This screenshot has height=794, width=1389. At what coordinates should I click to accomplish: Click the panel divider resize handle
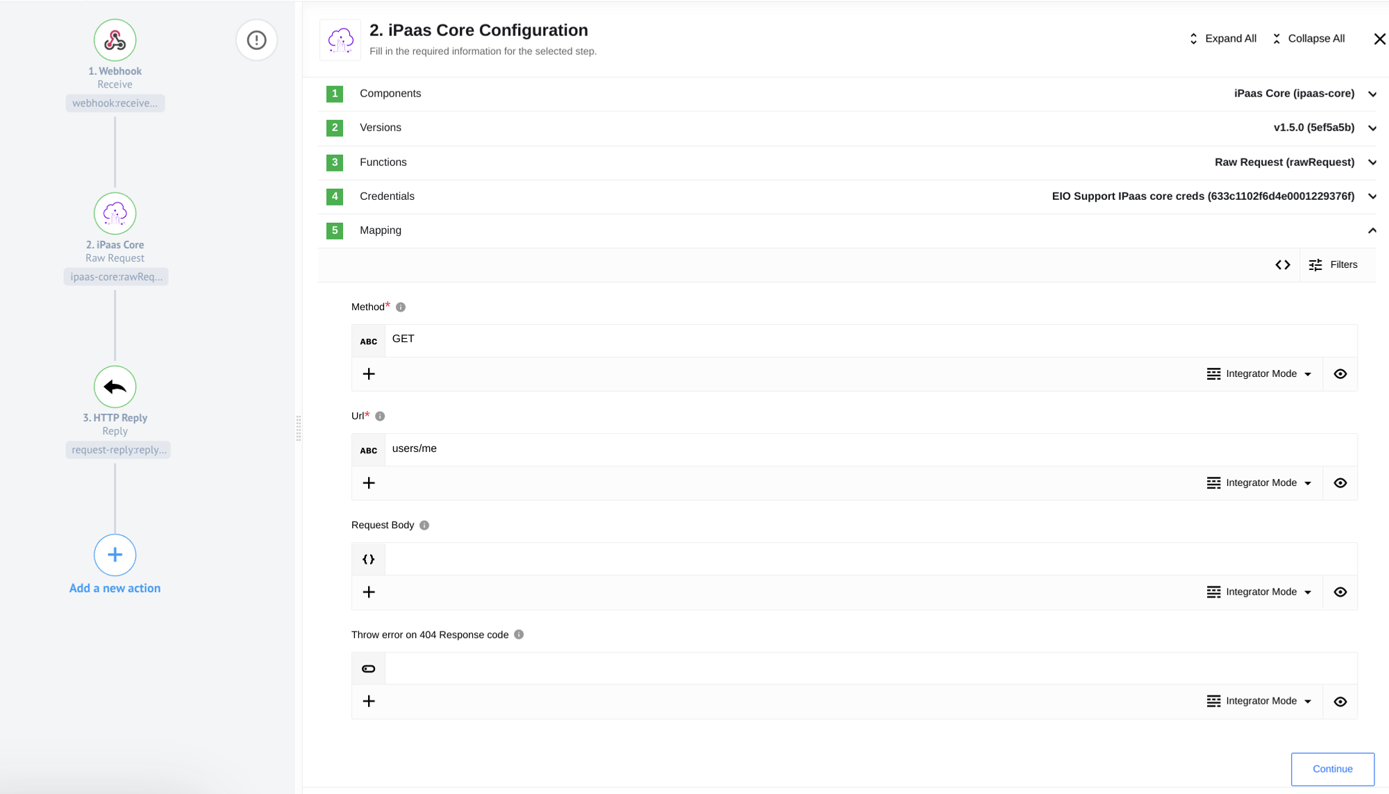coord(299,428)
